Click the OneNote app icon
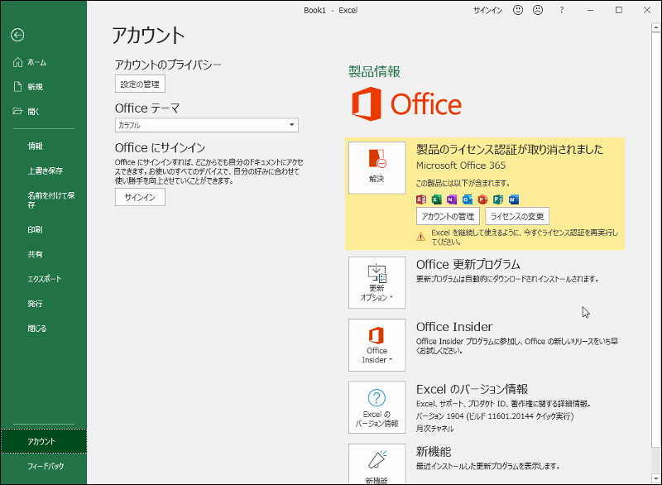 tap(452, 199)
